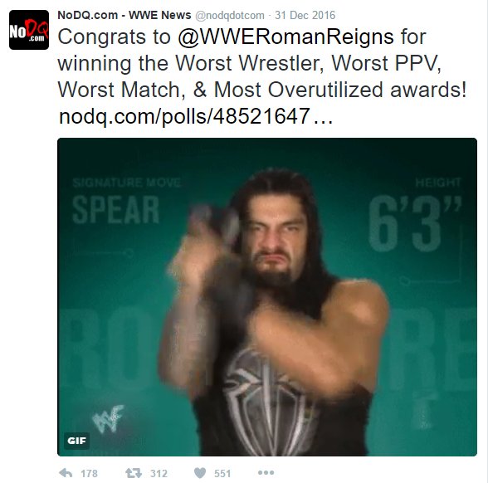View the 178 replies count
Viewport: 488px width, 483px height.
tap(89, 473)
